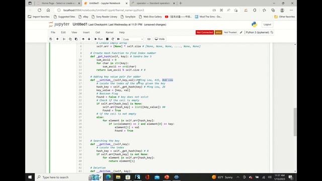Open the SonyStyle bookmark
This screenshot has height=181, width=322.
pyautogui.click(x=128, y=17)
